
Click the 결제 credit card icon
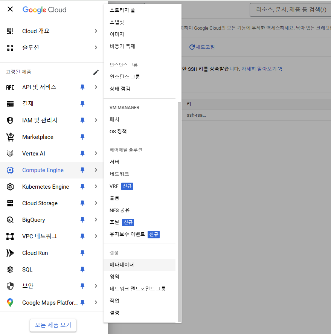coord(10,104)
